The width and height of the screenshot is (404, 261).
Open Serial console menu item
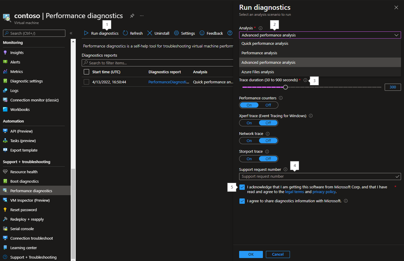(x=22, y=229)
